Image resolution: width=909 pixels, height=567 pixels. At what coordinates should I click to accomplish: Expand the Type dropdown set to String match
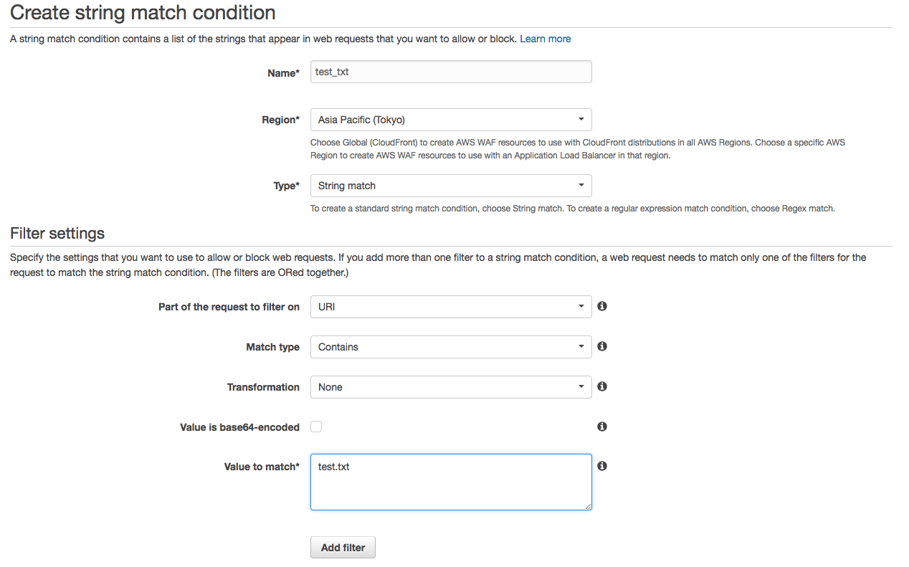(451, 186)
